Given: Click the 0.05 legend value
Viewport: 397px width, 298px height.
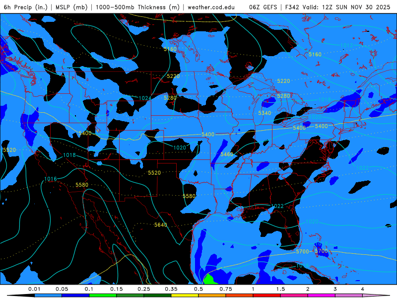Looking at the screenshot, I should [x=62, y=289].
